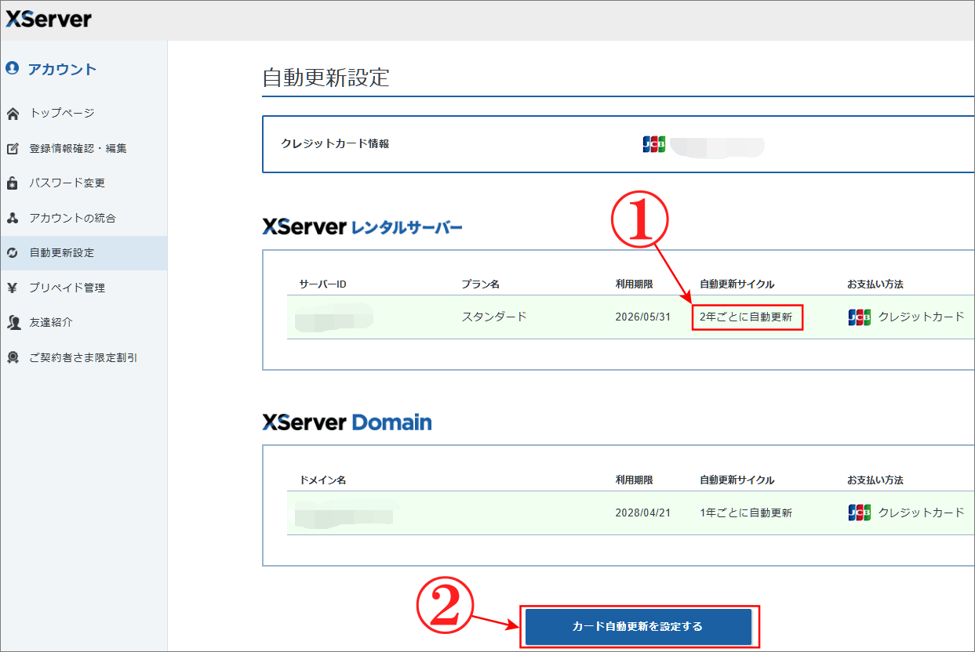Click the yen icon beside プリペイド管理
The height and width of the screenshot is (652, 975).
(12, 288)
